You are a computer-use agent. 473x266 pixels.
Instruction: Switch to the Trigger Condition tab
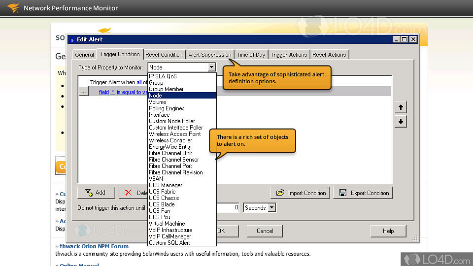click(120, 54)
